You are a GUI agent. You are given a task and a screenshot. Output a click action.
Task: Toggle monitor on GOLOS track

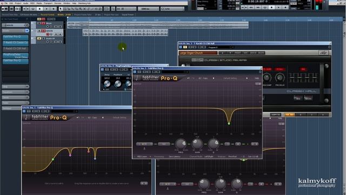click(51, 34)
